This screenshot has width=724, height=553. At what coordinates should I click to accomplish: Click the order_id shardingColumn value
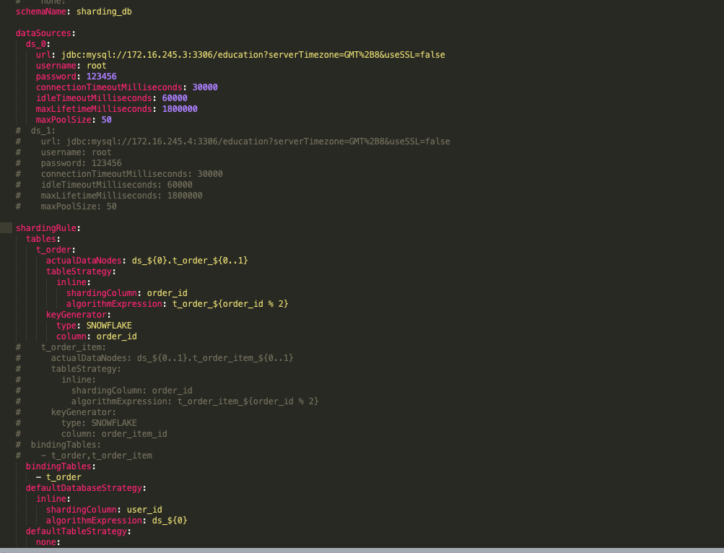[x=167, y=293]
